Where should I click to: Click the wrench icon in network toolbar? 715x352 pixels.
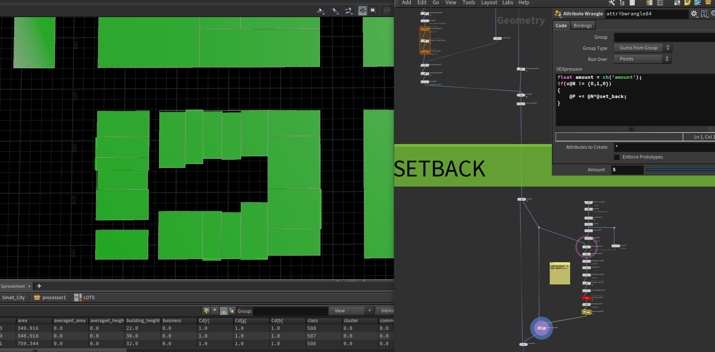(611, 3)
